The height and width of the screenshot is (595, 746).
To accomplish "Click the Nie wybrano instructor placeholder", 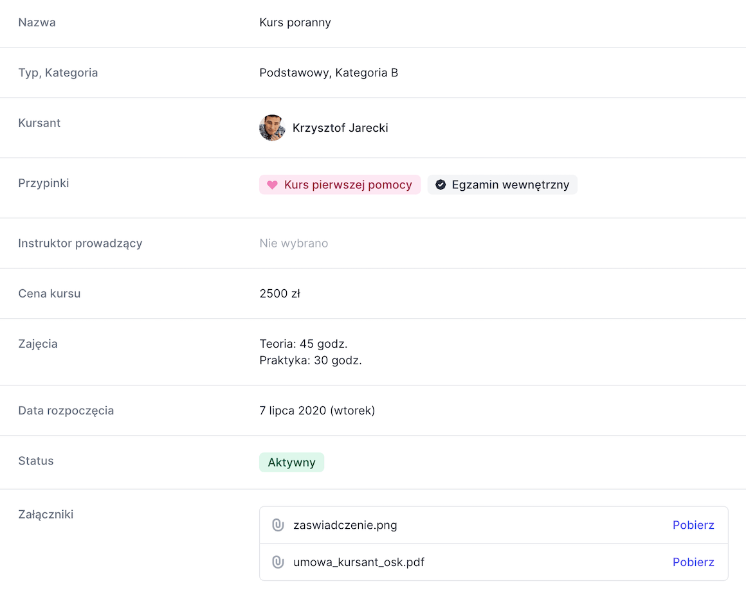I will [x=293, y=244].
